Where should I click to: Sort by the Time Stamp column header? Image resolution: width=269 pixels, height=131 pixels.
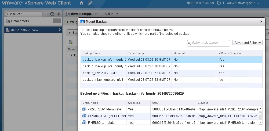tap(149, 53)
